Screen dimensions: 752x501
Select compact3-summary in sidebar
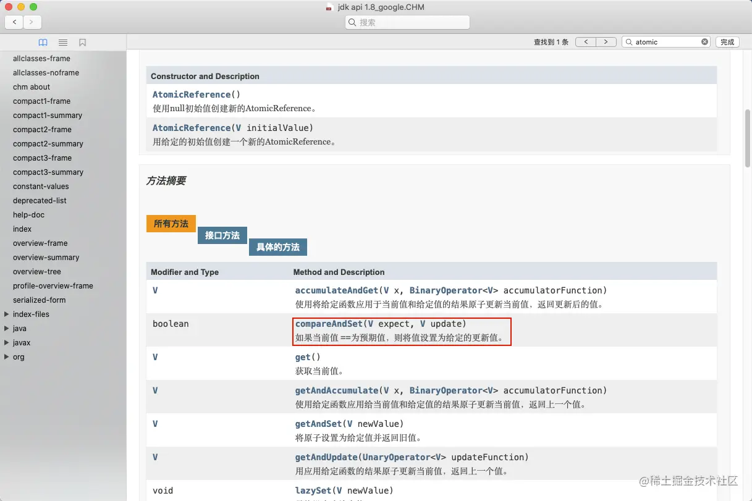coord(48,172)
